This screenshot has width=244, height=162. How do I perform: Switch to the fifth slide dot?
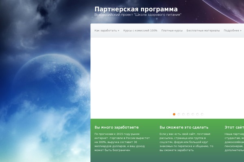pyautogui.click(x=193, y=114)
